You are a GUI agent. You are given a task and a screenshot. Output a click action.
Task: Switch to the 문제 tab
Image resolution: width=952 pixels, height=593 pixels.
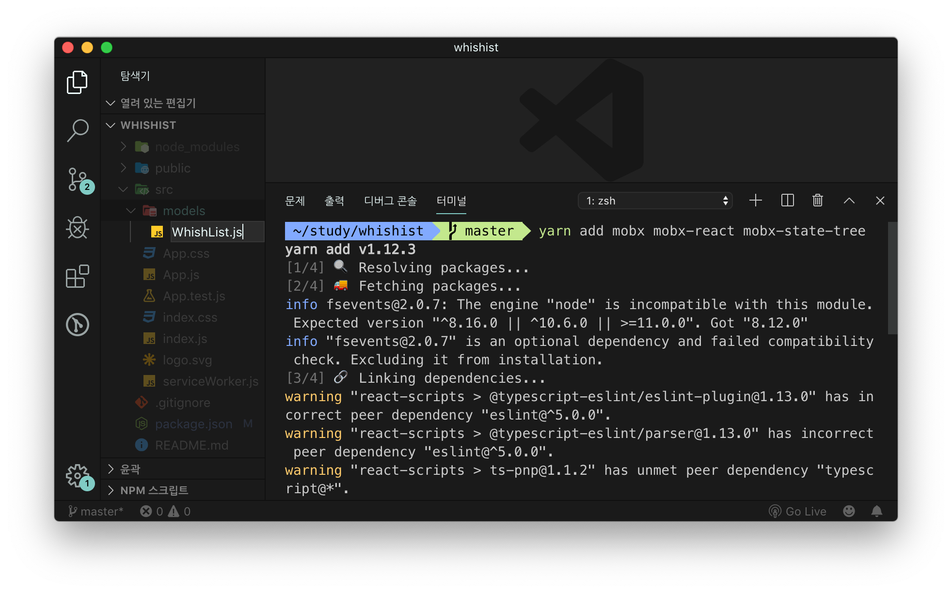coord(295,201)
